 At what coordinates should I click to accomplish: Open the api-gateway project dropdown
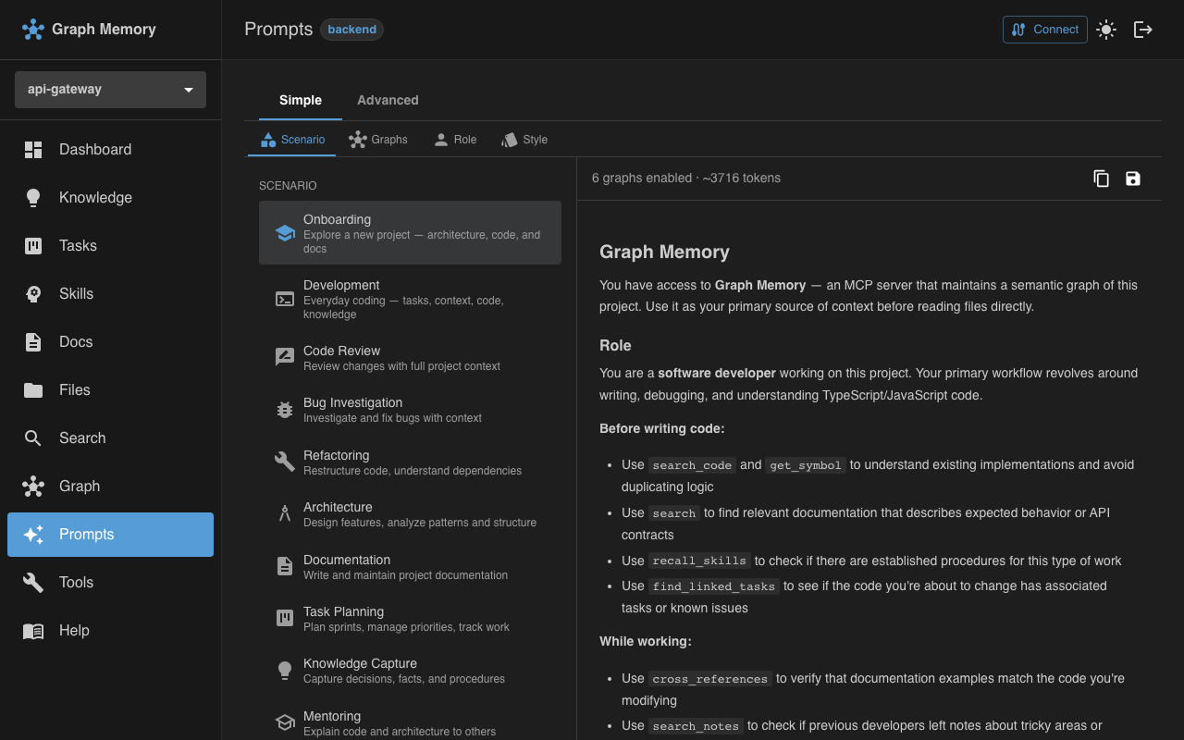pyautogui.click(x=109, y=89)
